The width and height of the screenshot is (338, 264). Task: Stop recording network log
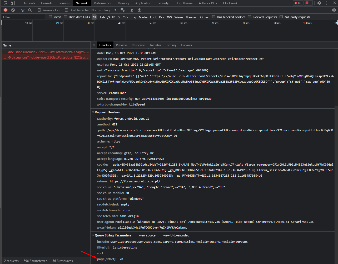pyautogui.click(x=5, y=10)
